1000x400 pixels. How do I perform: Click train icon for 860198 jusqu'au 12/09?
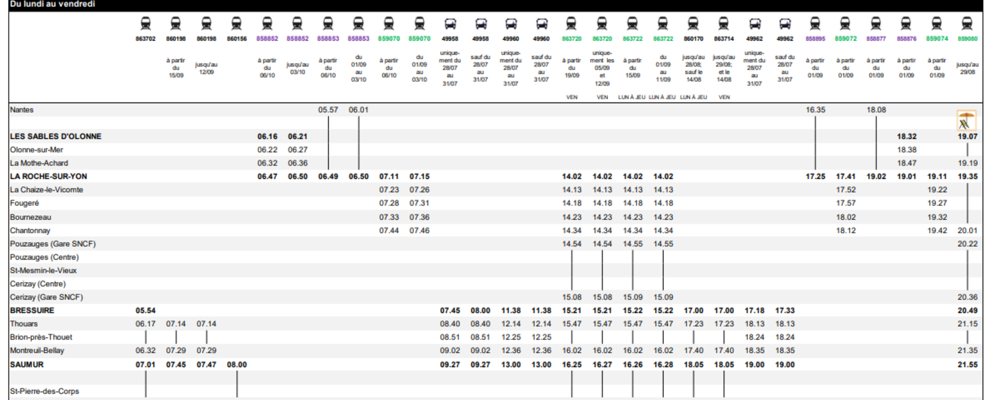[206, 23]
